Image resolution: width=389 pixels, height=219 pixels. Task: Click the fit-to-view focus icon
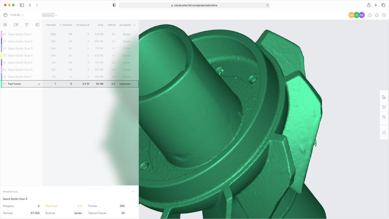[384, 133]
